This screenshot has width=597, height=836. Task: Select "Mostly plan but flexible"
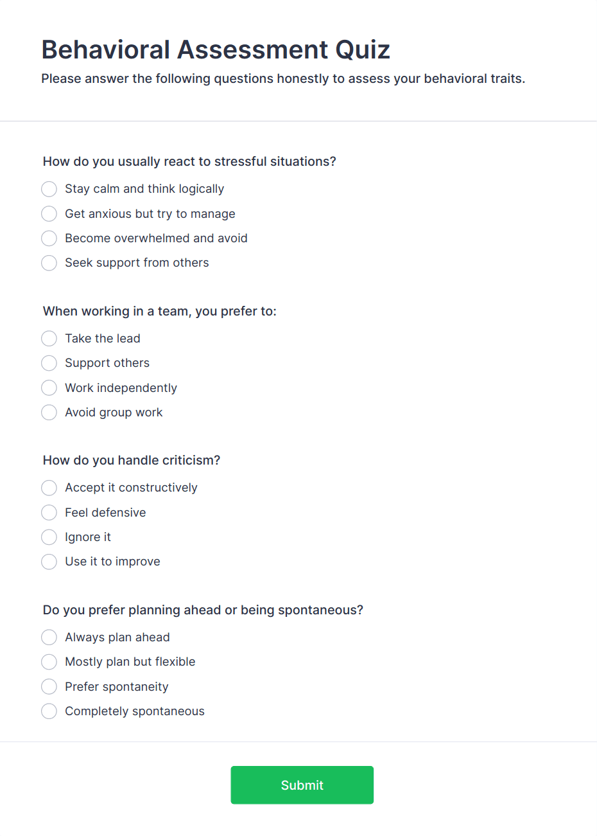49,662
